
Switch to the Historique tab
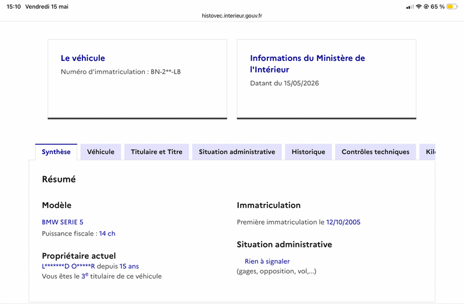309,152
